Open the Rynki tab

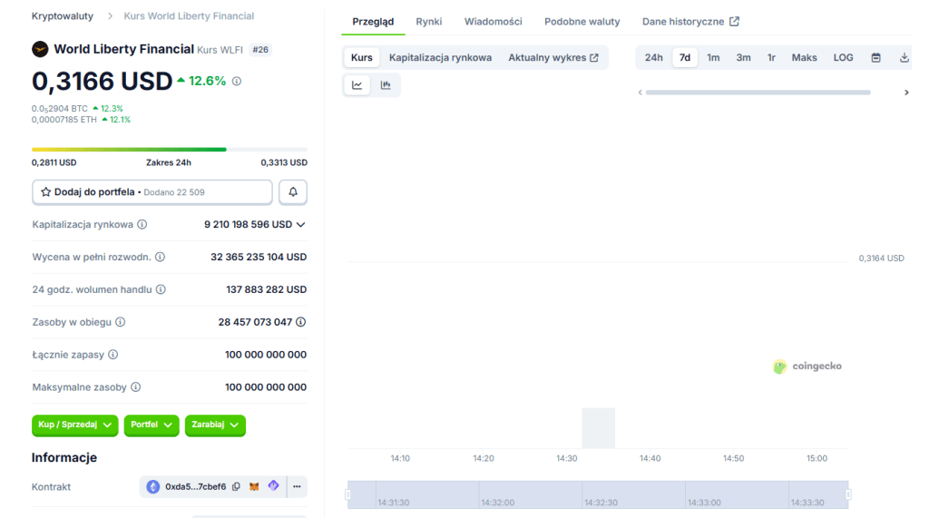pyautogui.click(x=428, y=22)
